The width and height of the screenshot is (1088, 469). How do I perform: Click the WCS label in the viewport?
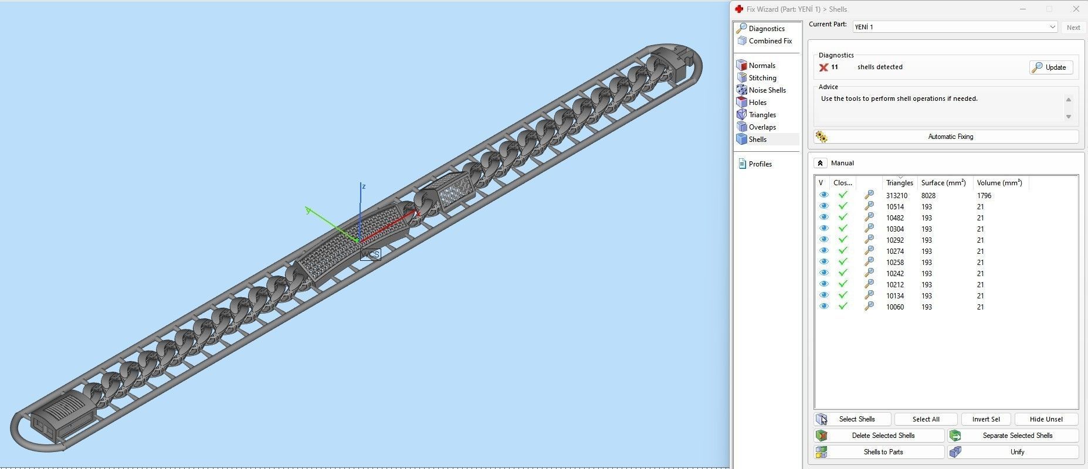point(371,254)
